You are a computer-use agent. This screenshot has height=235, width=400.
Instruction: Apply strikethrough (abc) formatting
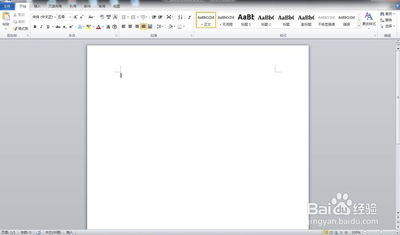tap(58, 27)
